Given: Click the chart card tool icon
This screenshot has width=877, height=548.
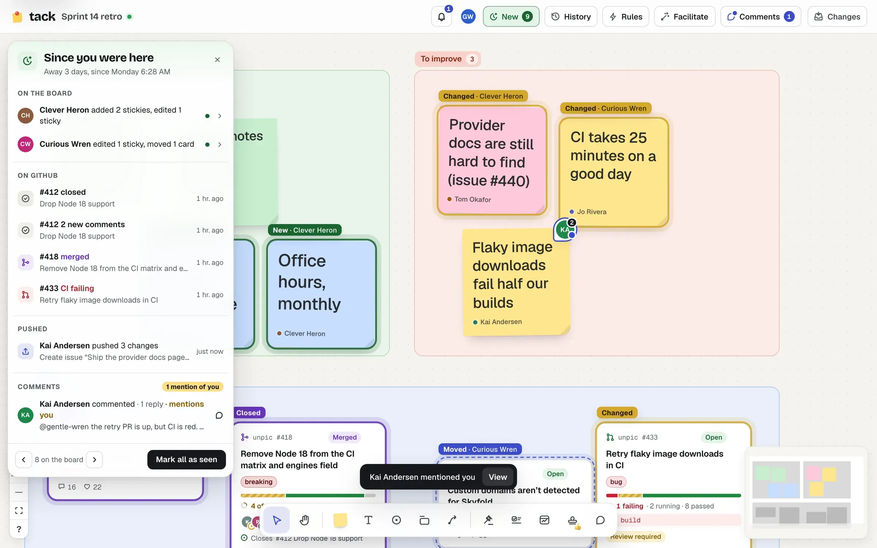Looking at the screenshot, I should [x=544, y=520].
